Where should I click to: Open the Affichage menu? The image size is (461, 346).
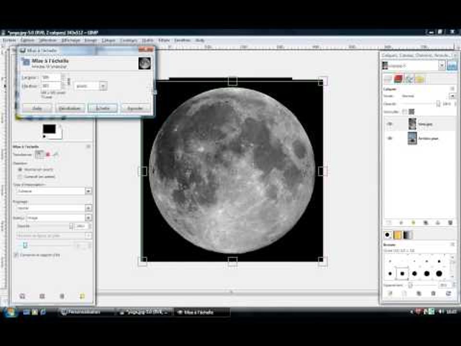pyautogui.click(x=71, y=40)
